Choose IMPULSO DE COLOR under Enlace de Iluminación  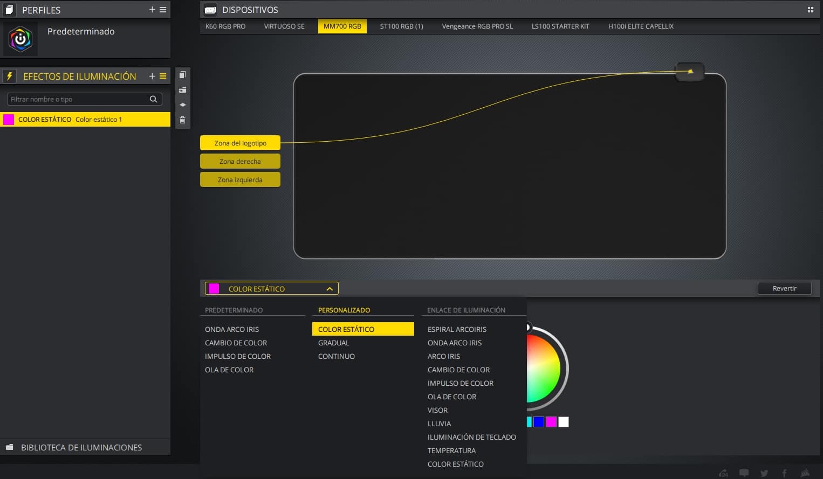pyautogui.click(x=461, y=383)
